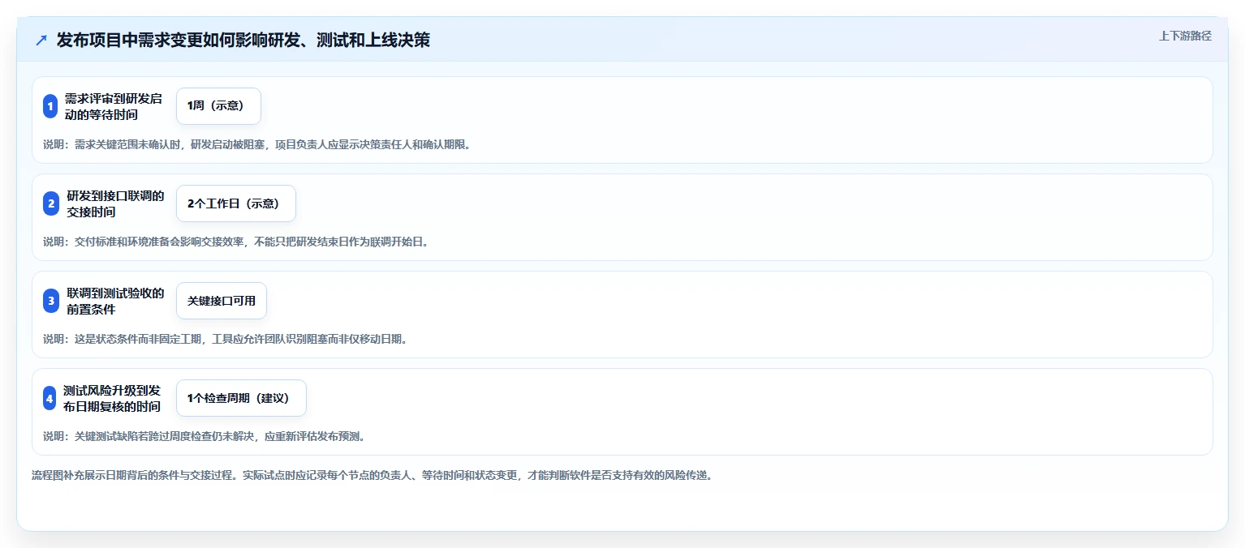This screenshot has height=548, width=1245.
Task: Click the arrow icon beside the panel title
Action: tap(41, 40)
